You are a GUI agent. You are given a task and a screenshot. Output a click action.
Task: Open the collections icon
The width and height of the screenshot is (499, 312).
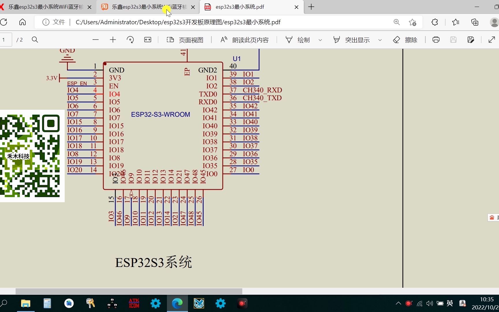(x=475, y=22)
